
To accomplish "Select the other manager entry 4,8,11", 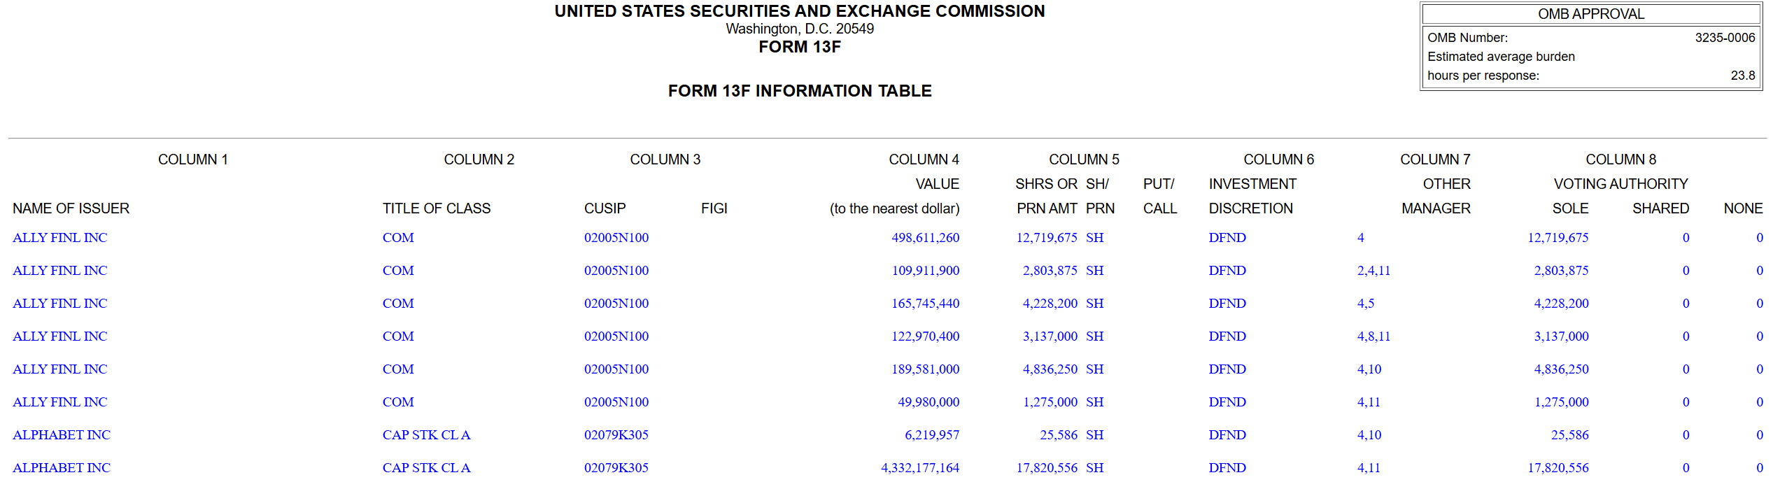I will click(x=1373, y=336).
